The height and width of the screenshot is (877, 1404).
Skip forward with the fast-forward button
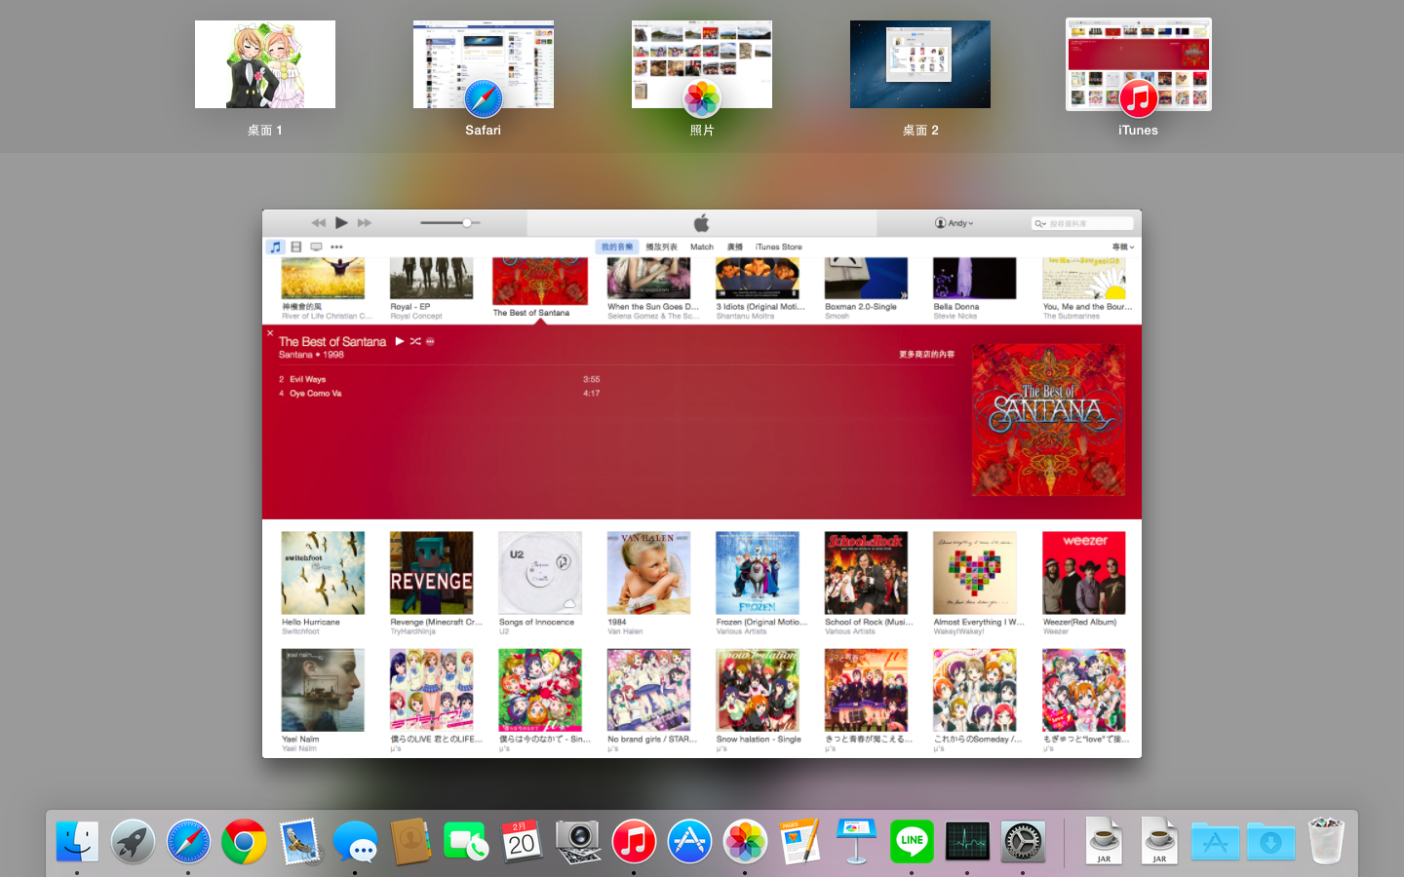point(365,223)
